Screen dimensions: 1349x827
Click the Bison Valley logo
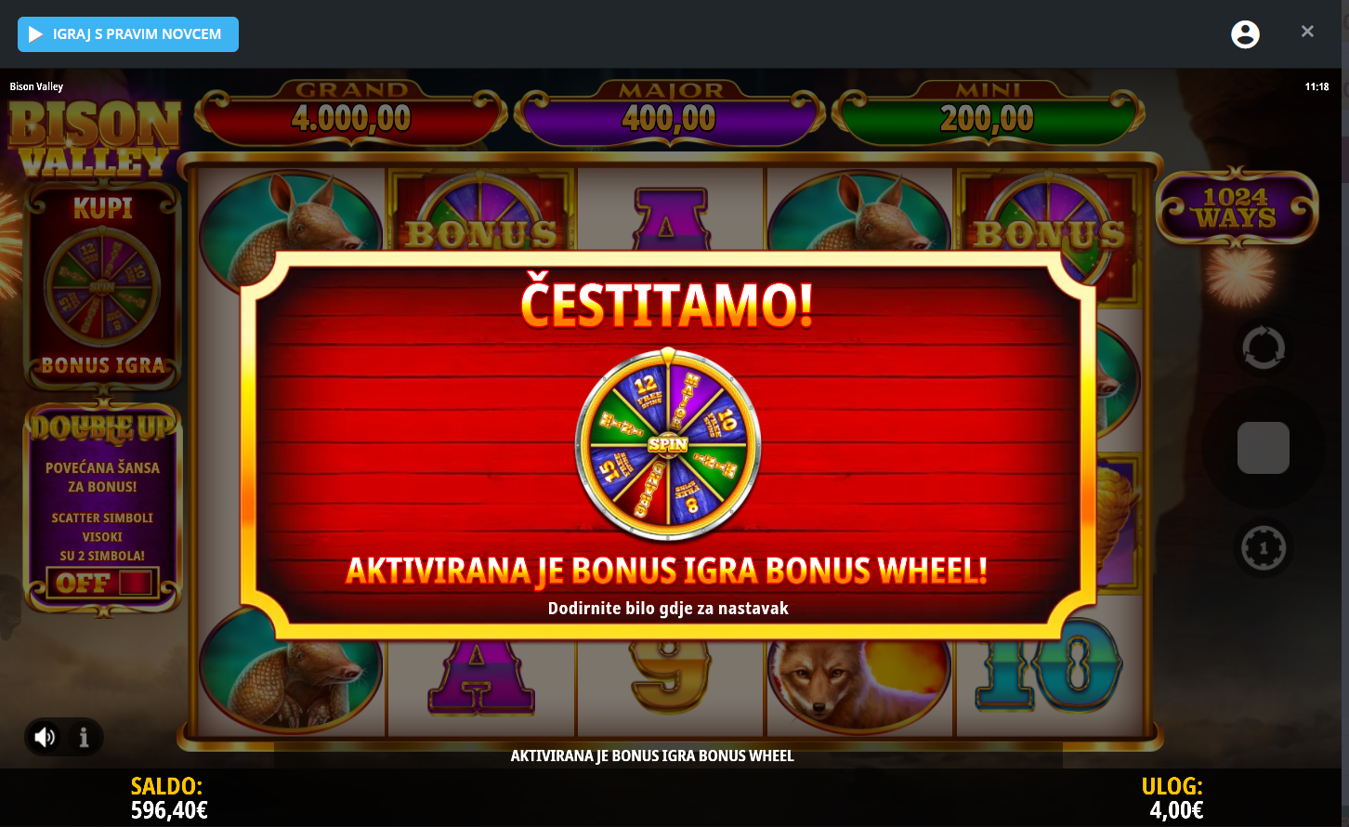pyautogui.click(x=95, y=137)
